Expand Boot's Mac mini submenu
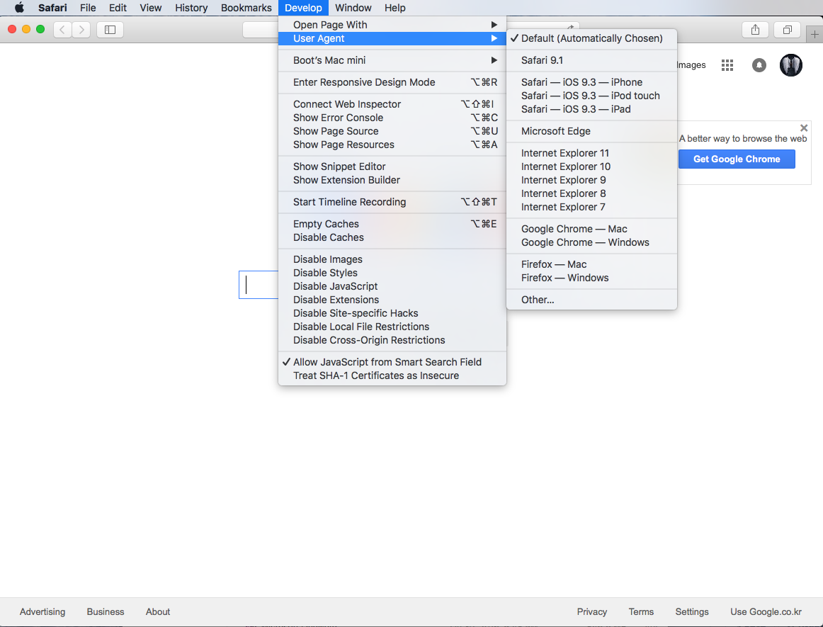 click(392, 60)
